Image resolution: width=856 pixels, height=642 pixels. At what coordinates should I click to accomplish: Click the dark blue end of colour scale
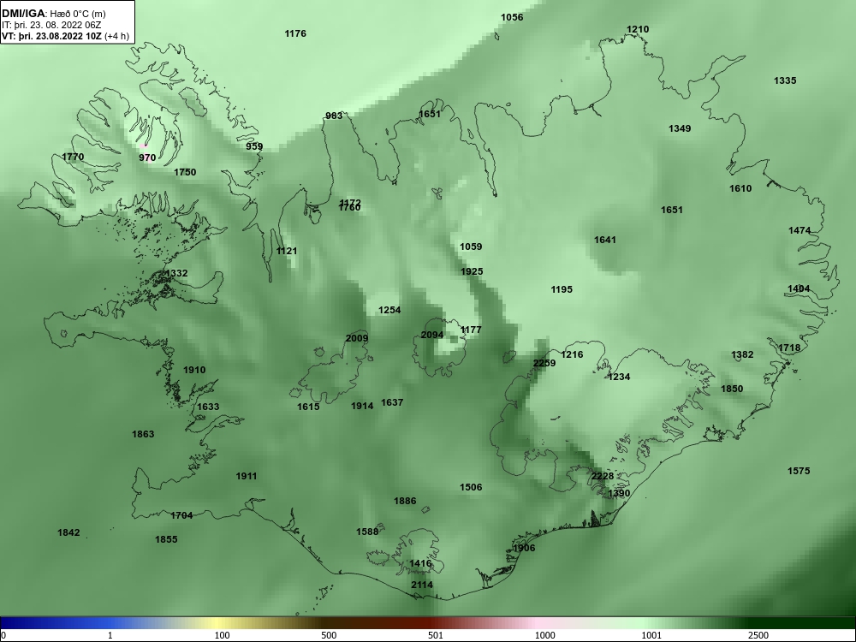(22, 623)
